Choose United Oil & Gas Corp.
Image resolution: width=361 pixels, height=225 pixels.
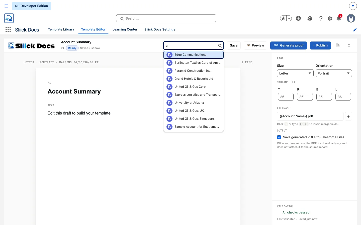click(x=194, y=87)
